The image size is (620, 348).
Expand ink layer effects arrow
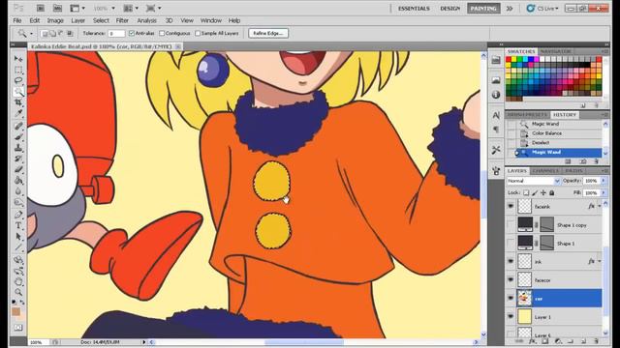pos(600,261)
